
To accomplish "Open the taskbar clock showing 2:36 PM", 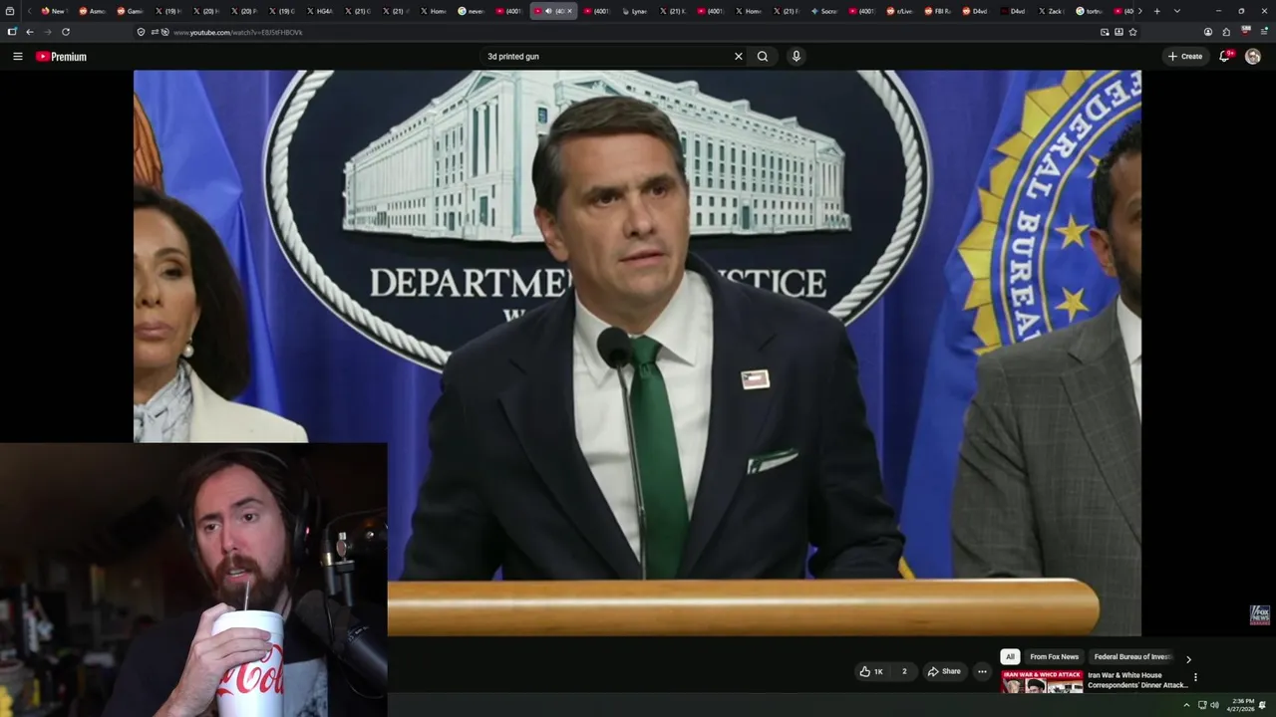I will 1242,705.
